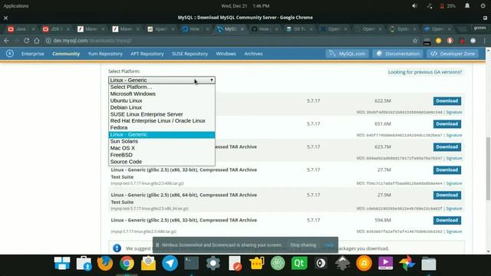The height and width of the screenshot is (276, 491).
Task: Hide the Nimbus screen sharing bar
Action: coord(329,245)
